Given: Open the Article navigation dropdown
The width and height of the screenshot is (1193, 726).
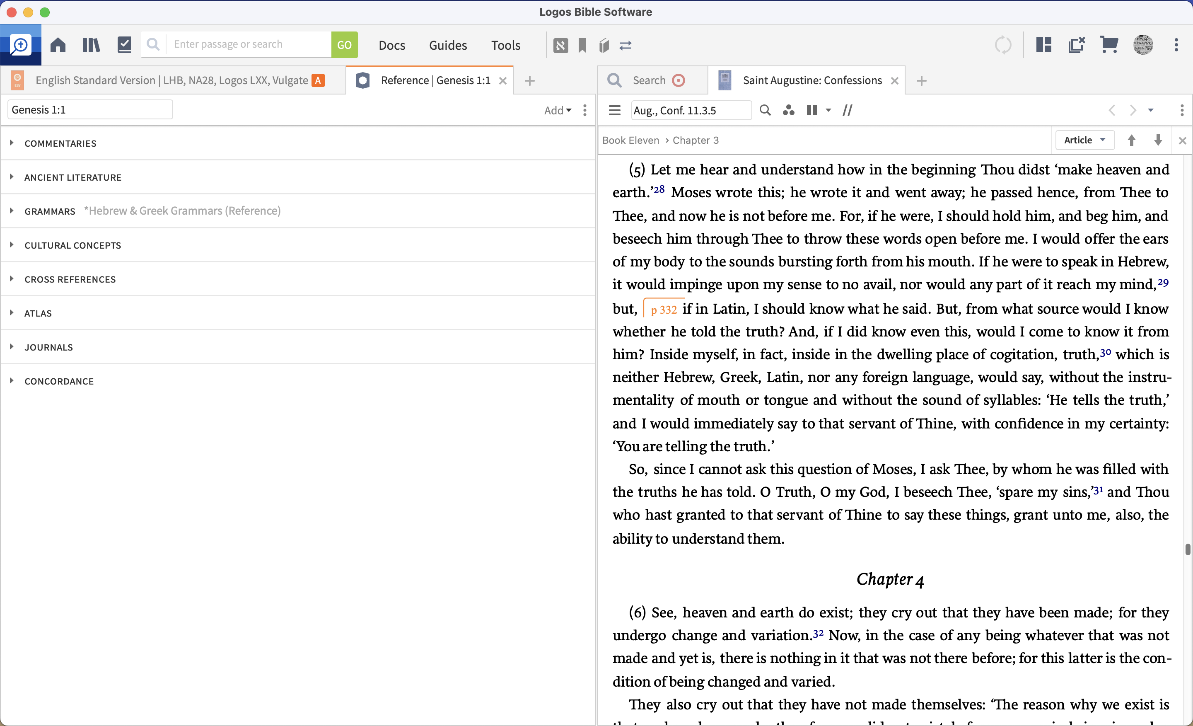Looking at the screenshot, I should 1084,140.
